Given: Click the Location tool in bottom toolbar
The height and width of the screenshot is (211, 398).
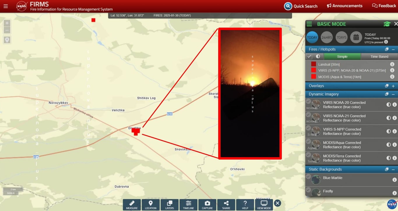Looking at the screenshot, I should click(x=151, y=205).
